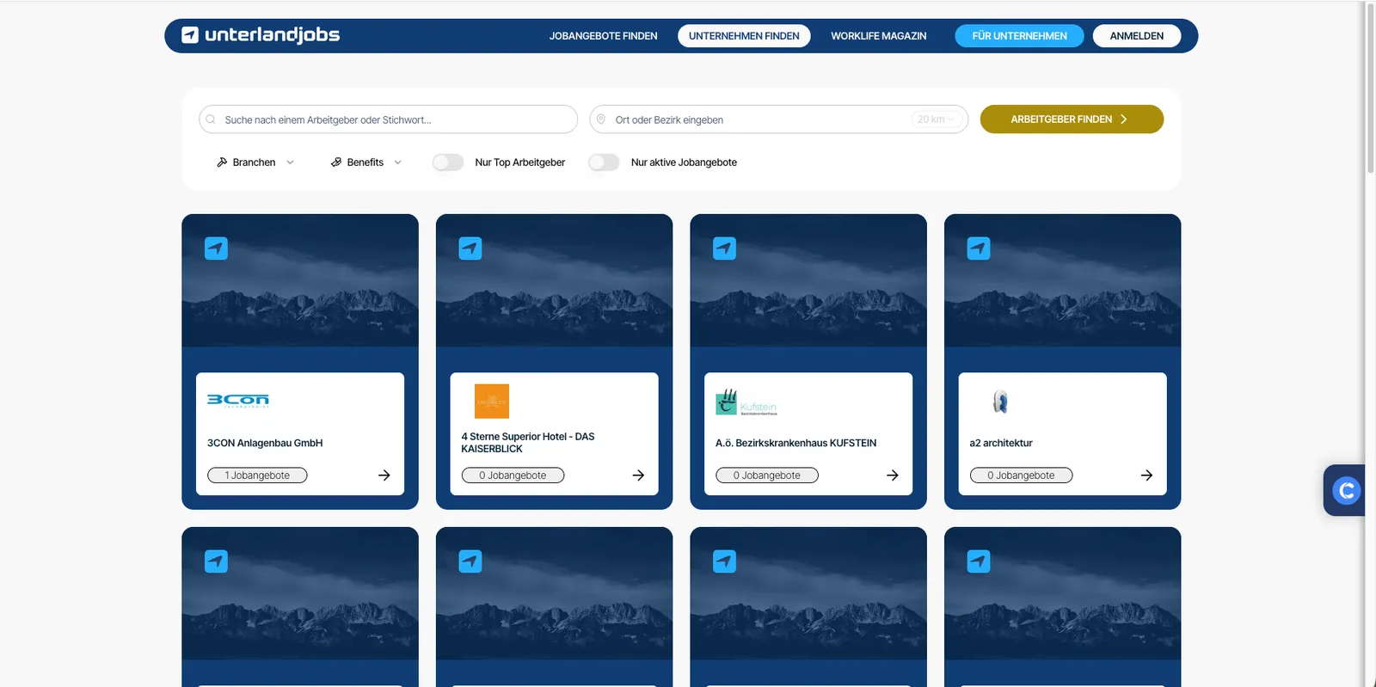Open the Jobangebote finden menu
Viewport: 1376px width, 687px height.
[604, 36]
